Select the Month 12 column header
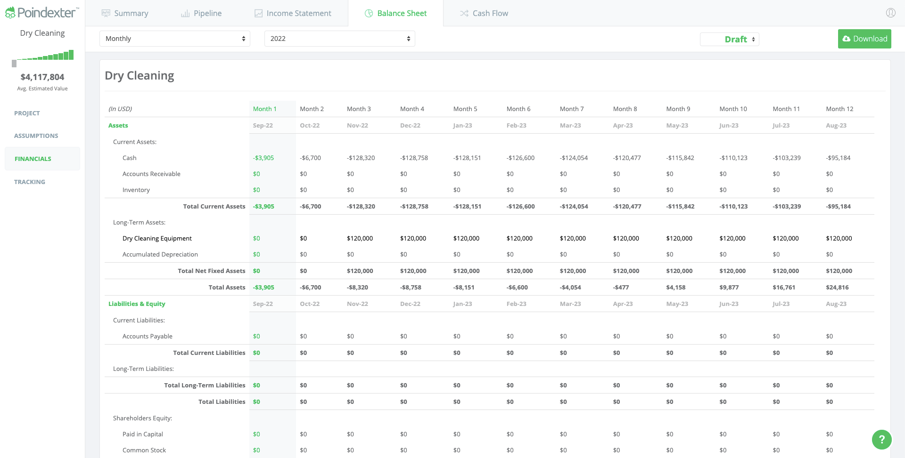The width and height of the screenshot is (905, 458). point(839,109)
